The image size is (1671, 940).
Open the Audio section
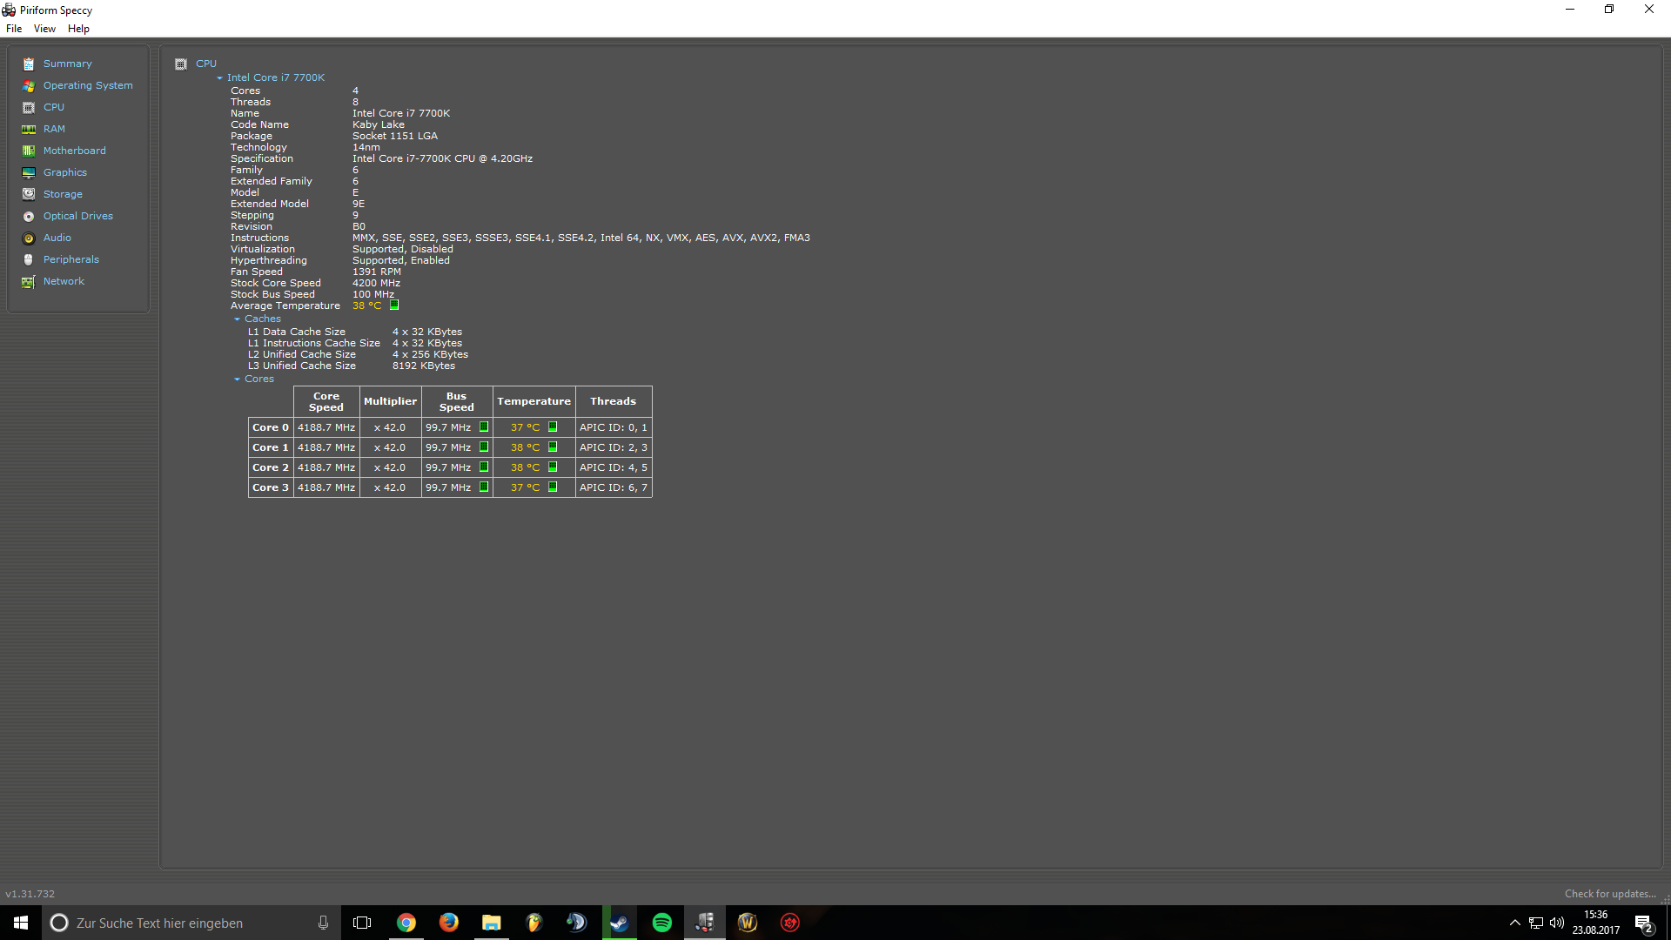(x=57, y=238)
